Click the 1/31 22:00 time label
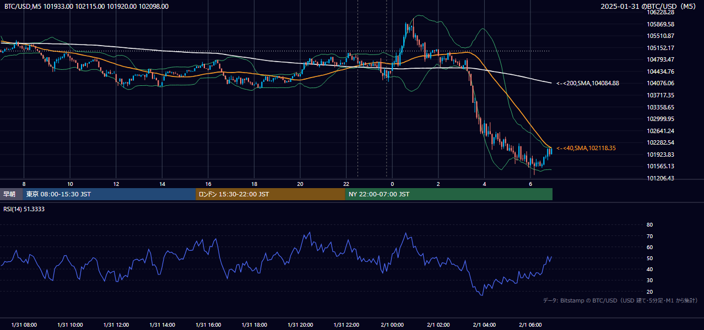Image resolution: width=704 pixels, height=330 pixels. 346,325
